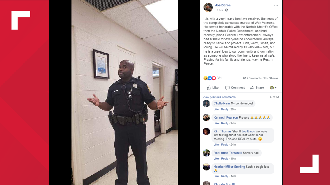Like Heather Miller Sterling's comment
The height and width of the screenshot is (185, 330).
click(216, 176)
